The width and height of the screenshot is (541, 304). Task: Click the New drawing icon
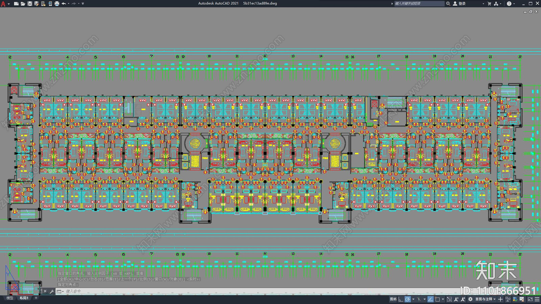[x=16, y=3]
